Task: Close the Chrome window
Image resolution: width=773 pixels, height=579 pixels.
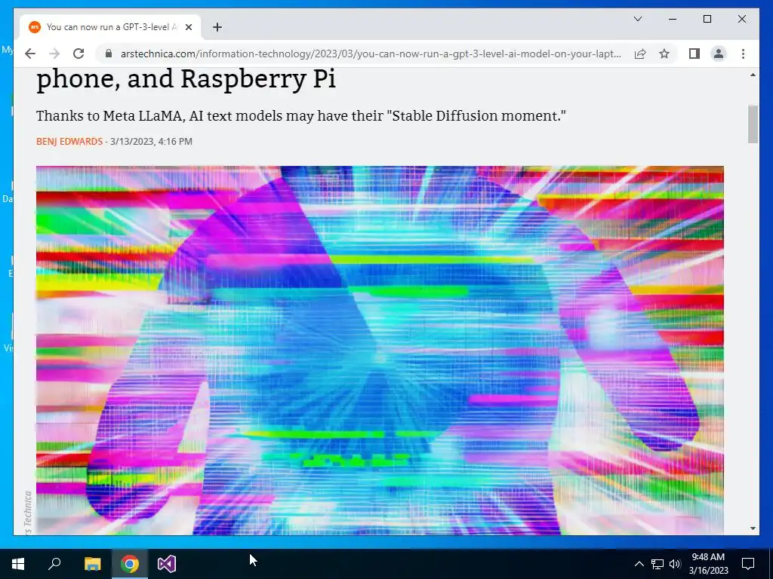Action: point(741,19)
